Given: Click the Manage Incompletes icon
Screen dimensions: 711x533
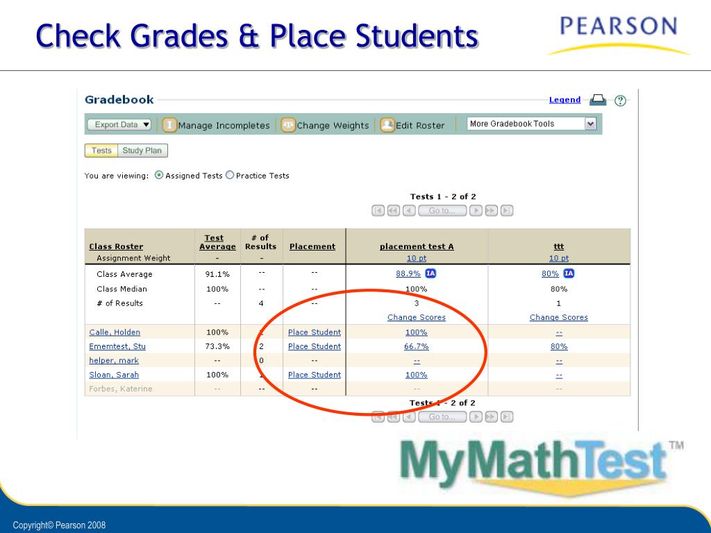Looking at the screenshot, I should pos(169,125).
